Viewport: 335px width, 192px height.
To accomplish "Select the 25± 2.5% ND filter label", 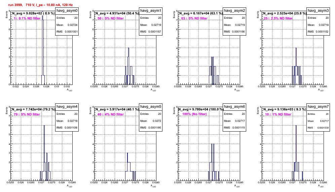I will 278,18.
